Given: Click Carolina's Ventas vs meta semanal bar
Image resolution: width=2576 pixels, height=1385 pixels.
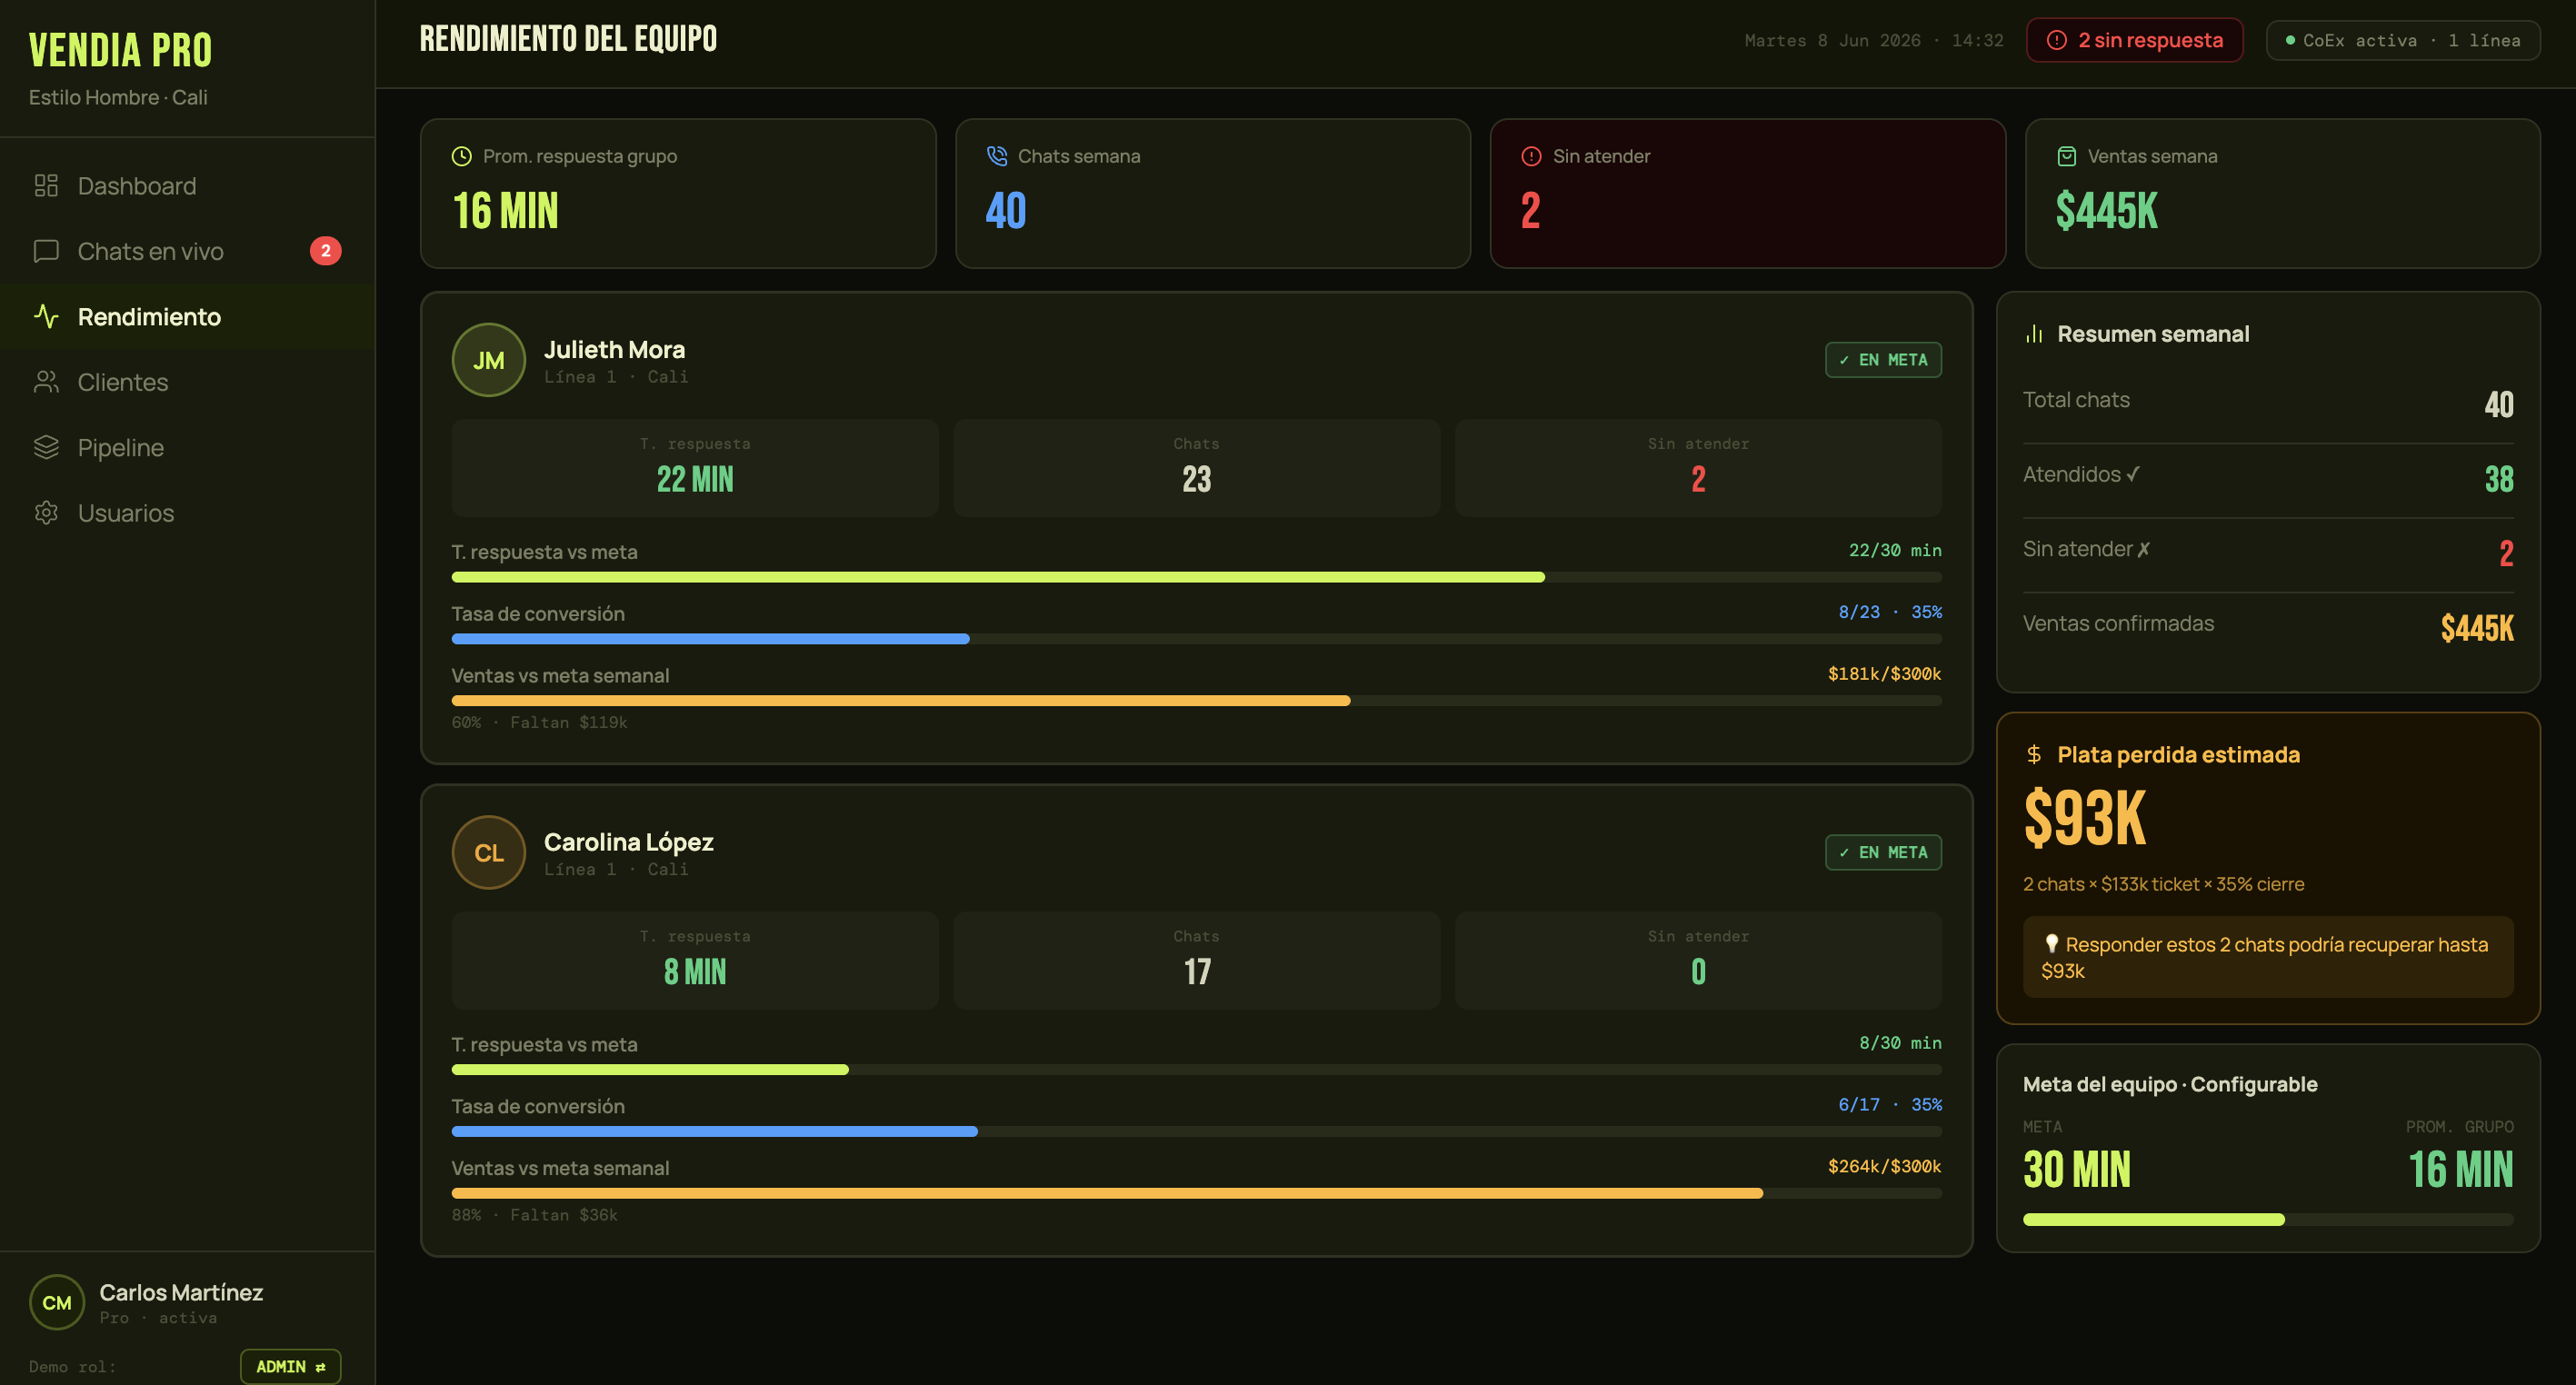Looking at the screenshot, I should pos(1196,1194).
